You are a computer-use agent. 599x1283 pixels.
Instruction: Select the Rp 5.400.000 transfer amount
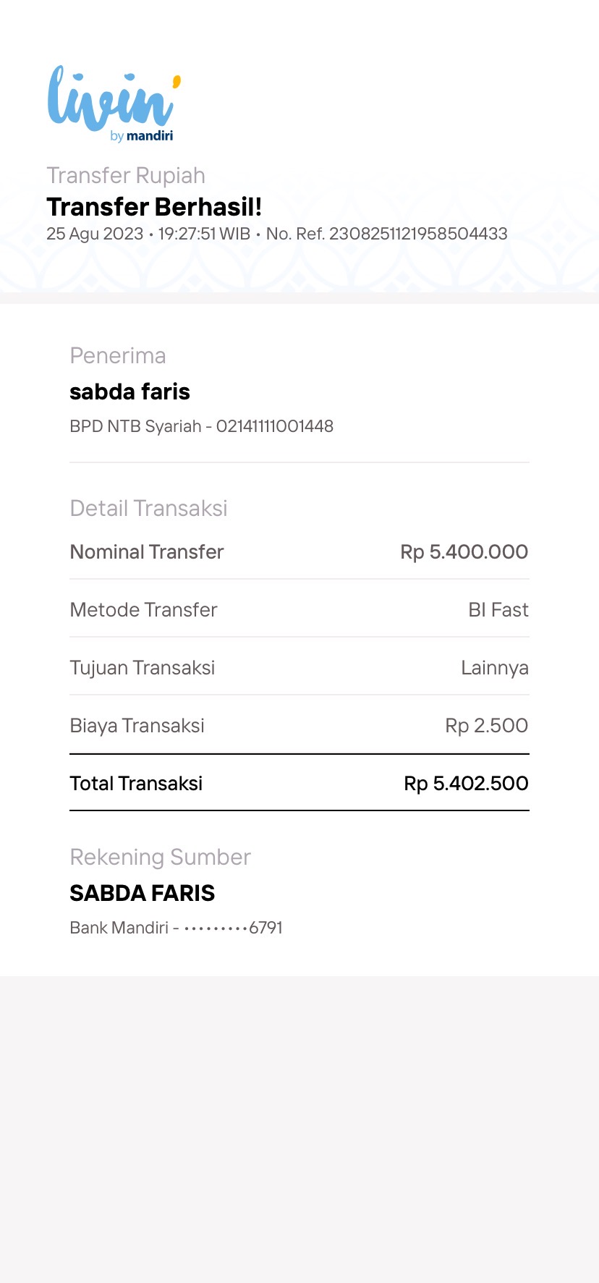click(x=464, y=551)
